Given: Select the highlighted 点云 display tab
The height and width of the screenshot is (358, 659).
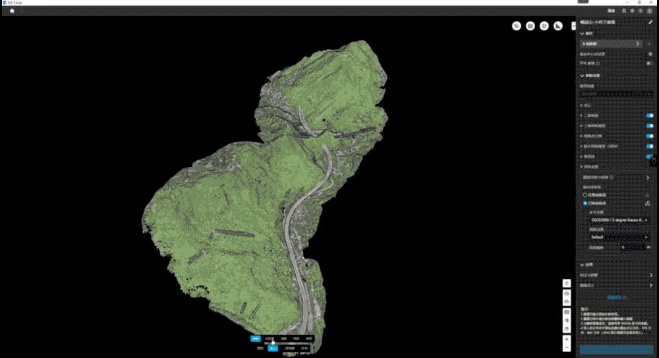Looking at the screenshot, I should pyautogui.click(x=273, y=348).
